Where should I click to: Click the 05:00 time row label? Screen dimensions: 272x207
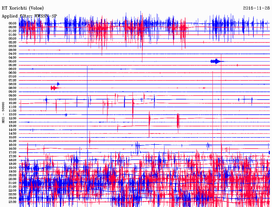(12, 61)
